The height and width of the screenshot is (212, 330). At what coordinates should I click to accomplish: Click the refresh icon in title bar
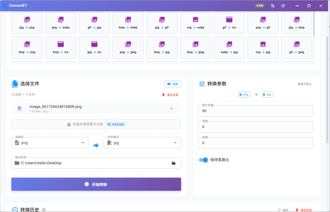283,6
